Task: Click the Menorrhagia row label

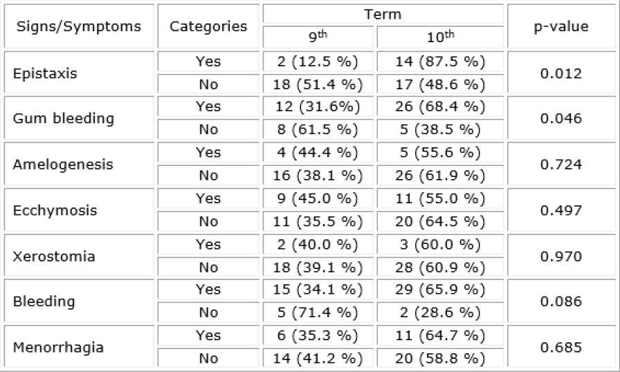Action: click(58, 347)
